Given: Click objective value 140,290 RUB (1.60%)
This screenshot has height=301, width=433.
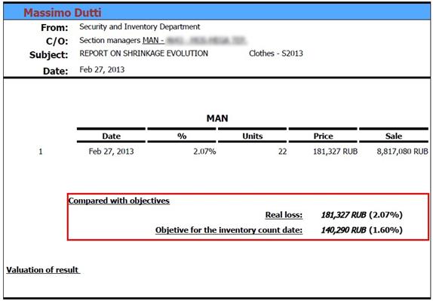Looking at the screenshot, I should coord(361,230).
